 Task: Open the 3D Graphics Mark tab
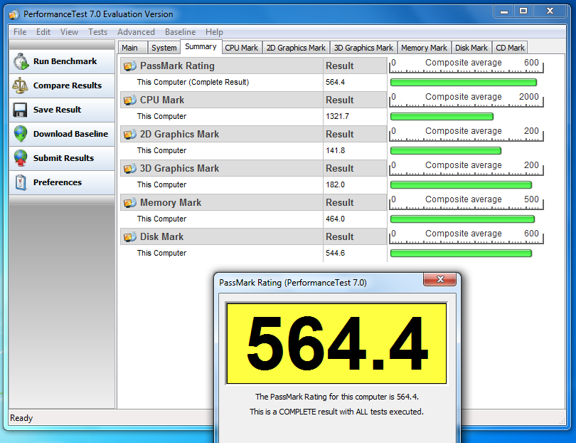(x=363, y=48)
